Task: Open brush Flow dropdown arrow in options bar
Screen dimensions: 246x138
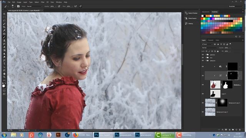Action: tap(72, 7)
